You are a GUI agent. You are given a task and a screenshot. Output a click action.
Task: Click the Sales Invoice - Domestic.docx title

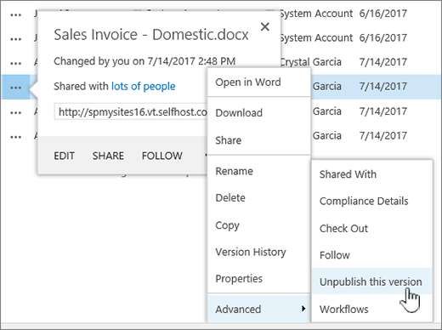pyautogui.click(x=151, y=35)
